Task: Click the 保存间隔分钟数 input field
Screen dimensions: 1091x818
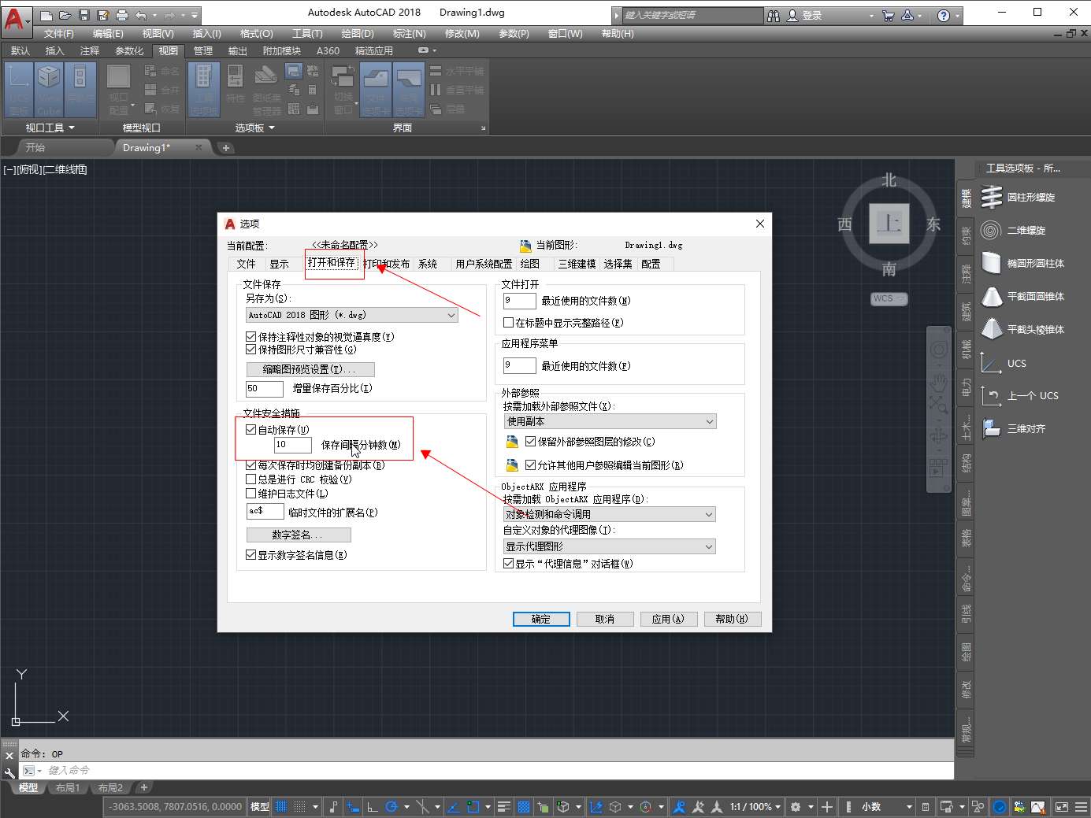Action: (x=292, y=445)
